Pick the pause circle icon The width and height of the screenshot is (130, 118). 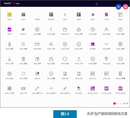pos(93,59)
